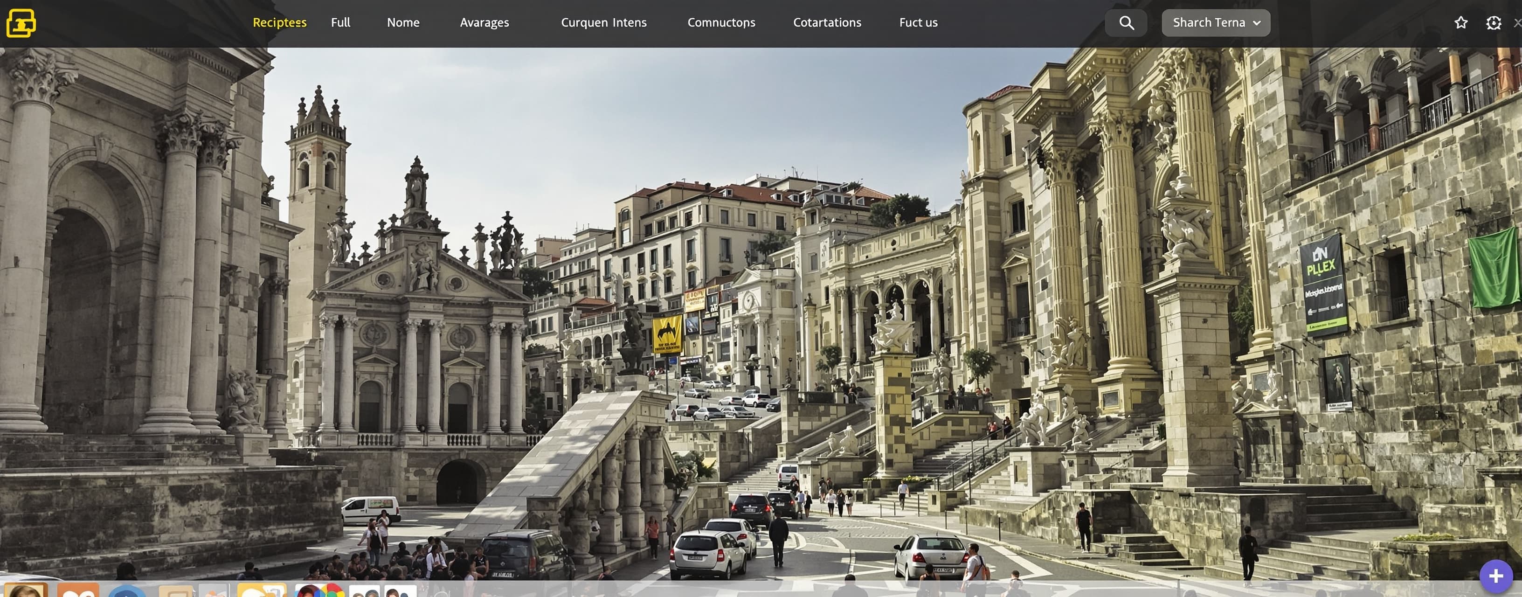The width and height of the screenshot is (1522, 597).
Task: Open the Full menu item
Action: pyautogui.click(x=340, y=22)
